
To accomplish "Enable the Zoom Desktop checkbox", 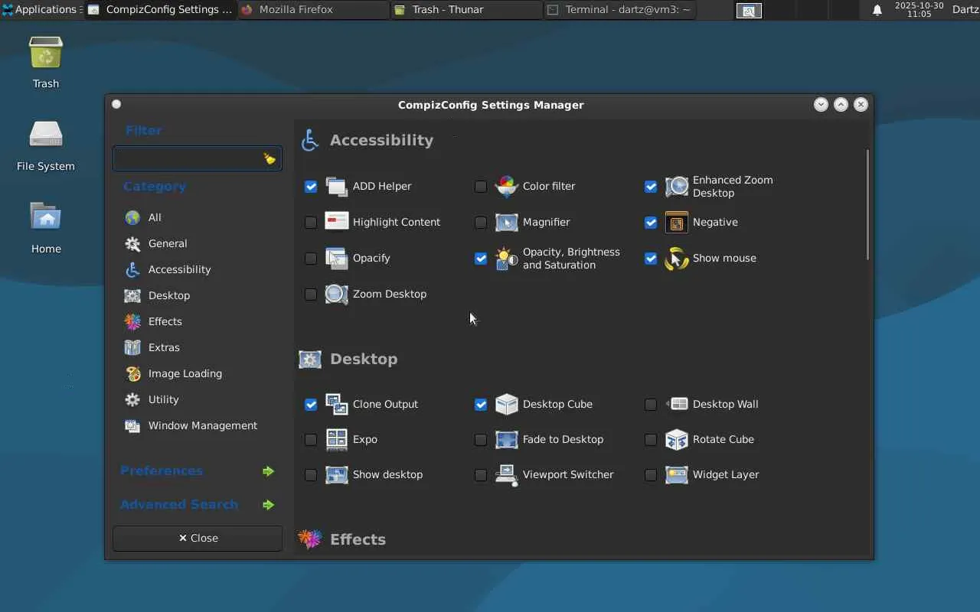I will [x=311, y=294].
